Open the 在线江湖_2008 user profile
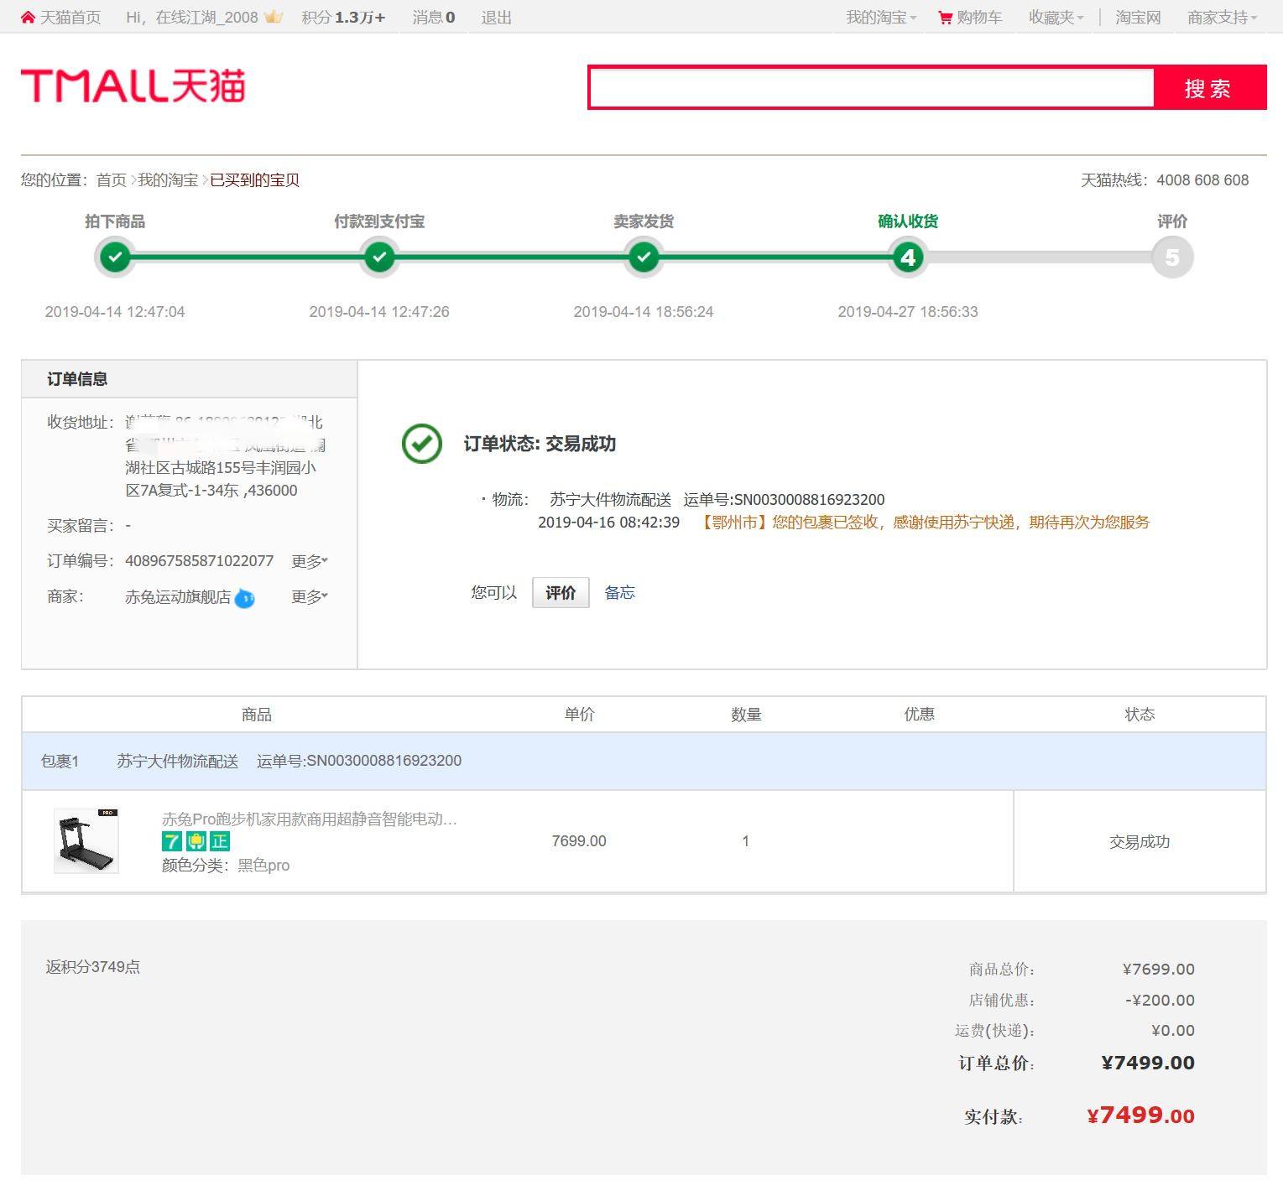 (x=206, y=18)
